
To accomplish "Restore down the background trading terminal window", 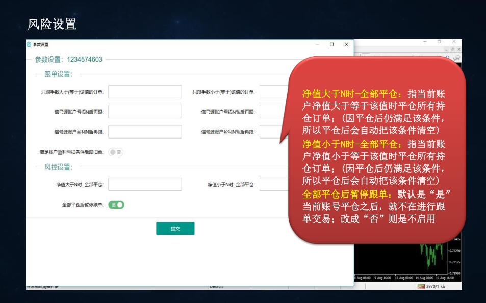I will click(439, 41).
